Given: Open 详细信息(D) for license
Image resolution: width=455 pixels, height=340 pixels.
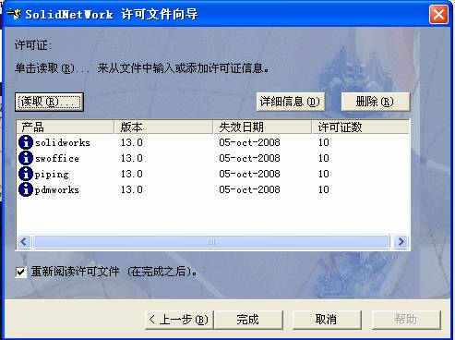Looking at the screenshot, I should 291,102.
